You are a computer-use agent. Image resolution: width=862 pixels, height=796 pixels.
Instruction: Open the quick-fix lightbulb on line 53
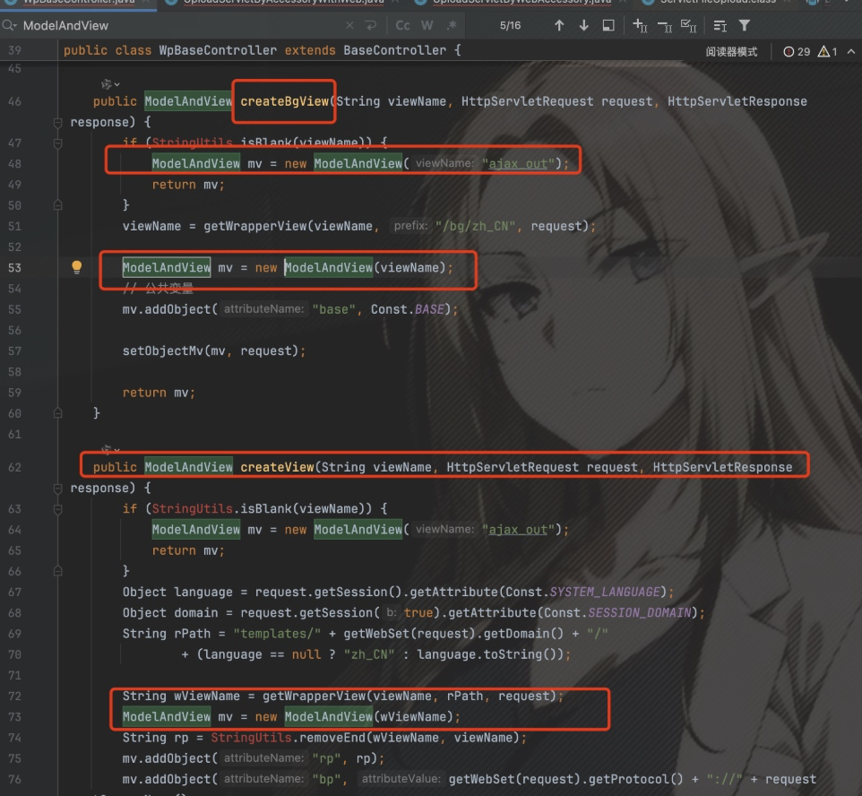77,267
